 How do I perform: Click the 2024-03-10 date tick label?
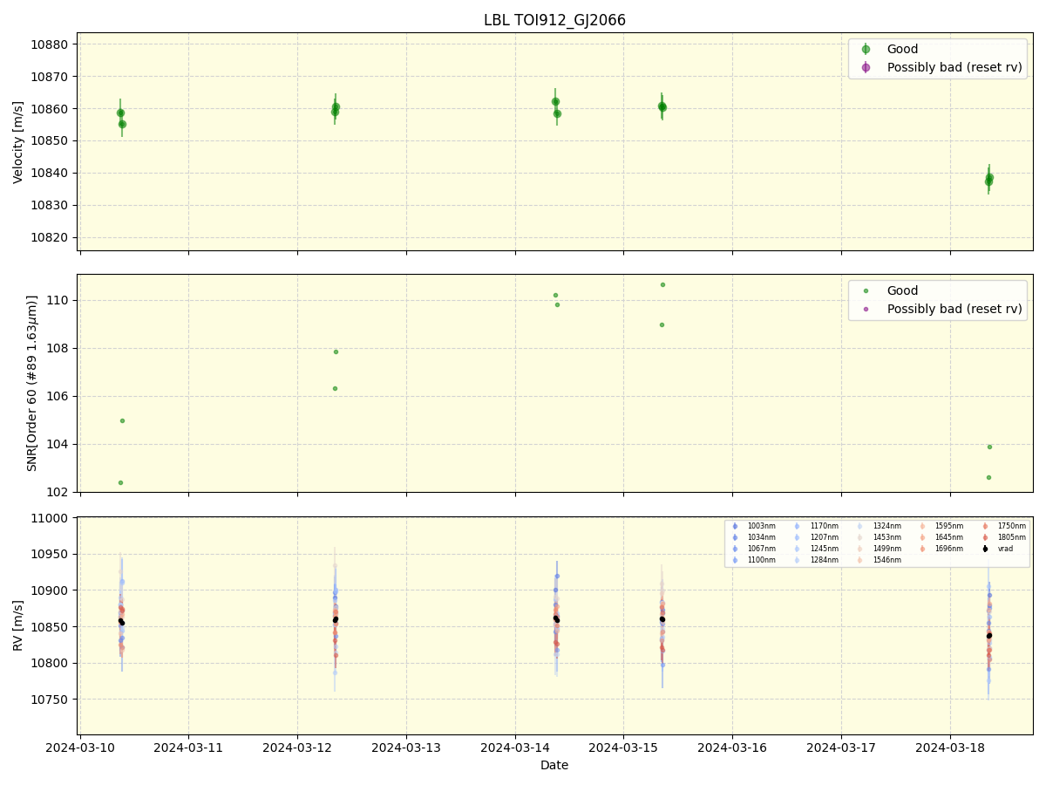point(80,747)
